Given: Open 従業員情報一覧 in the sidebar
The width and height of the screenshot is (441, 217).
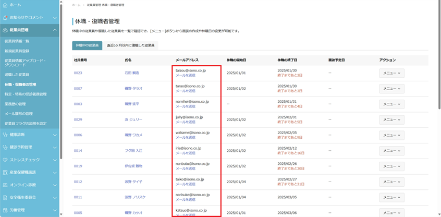Looking at the screenshot, I should (x=17, y=41).
